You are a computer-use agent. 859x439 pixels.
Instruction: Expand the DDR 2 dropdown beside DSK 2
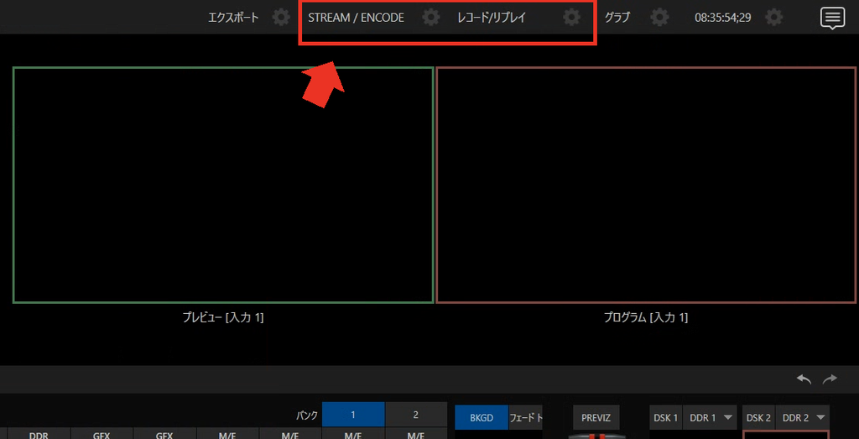802,418
